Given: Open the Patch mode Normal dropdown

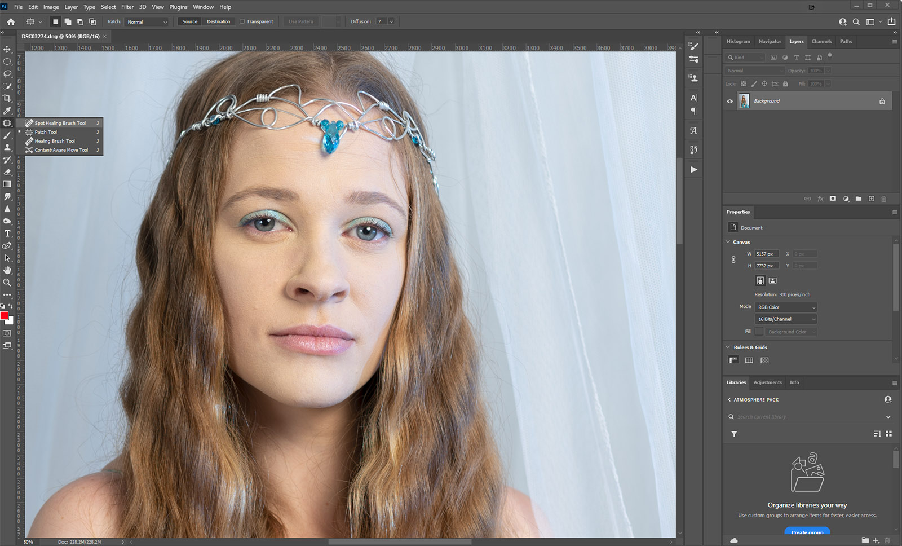Looking at the screenshot, I should tap(147, 22).
